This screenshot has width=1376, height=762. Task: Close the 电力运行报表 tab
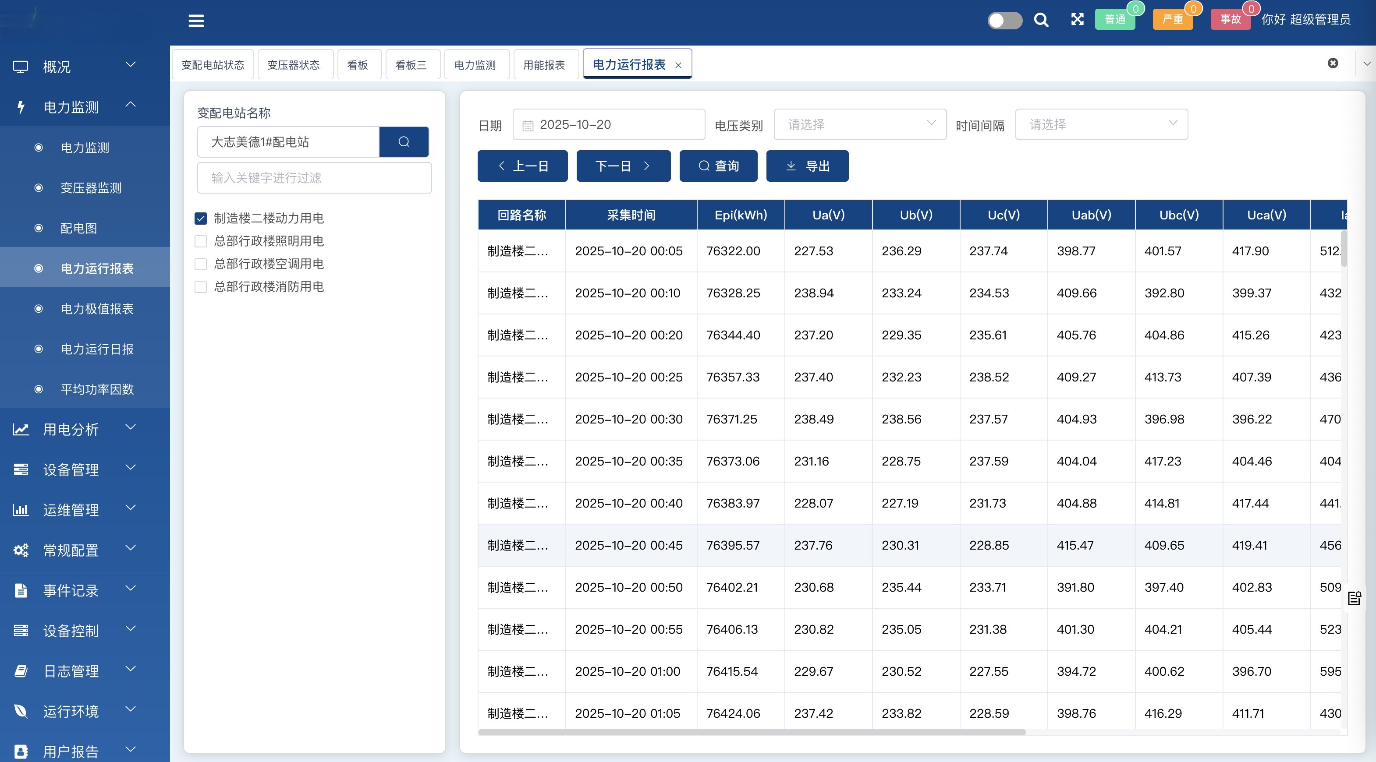[678, 65]
